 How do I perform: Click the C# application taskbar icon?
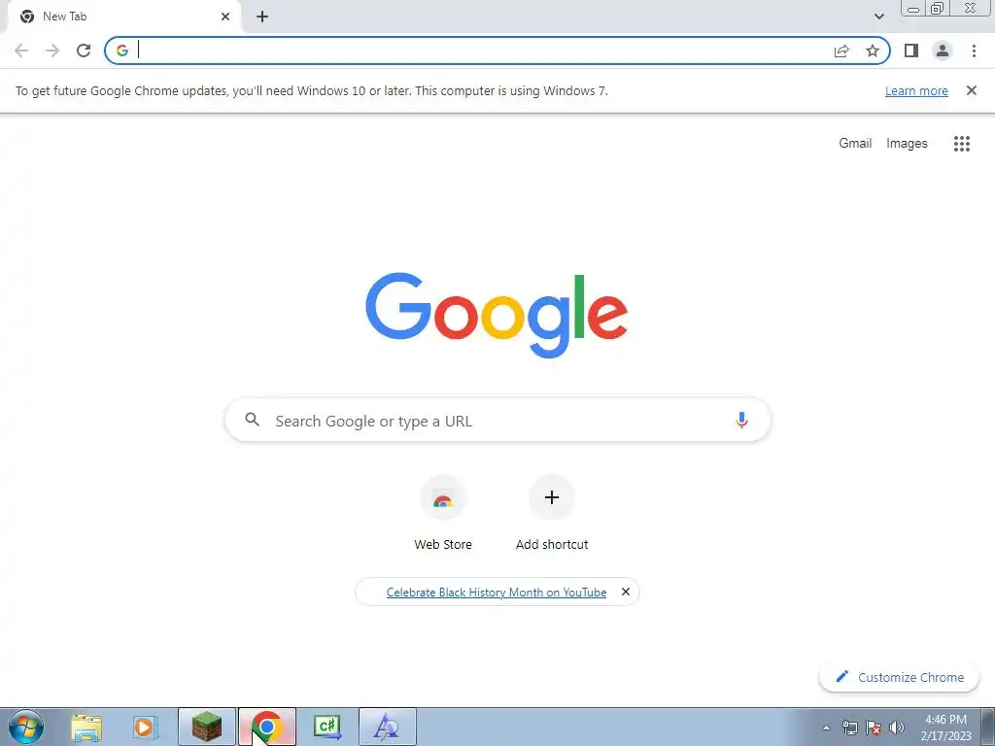pos(327,728)
